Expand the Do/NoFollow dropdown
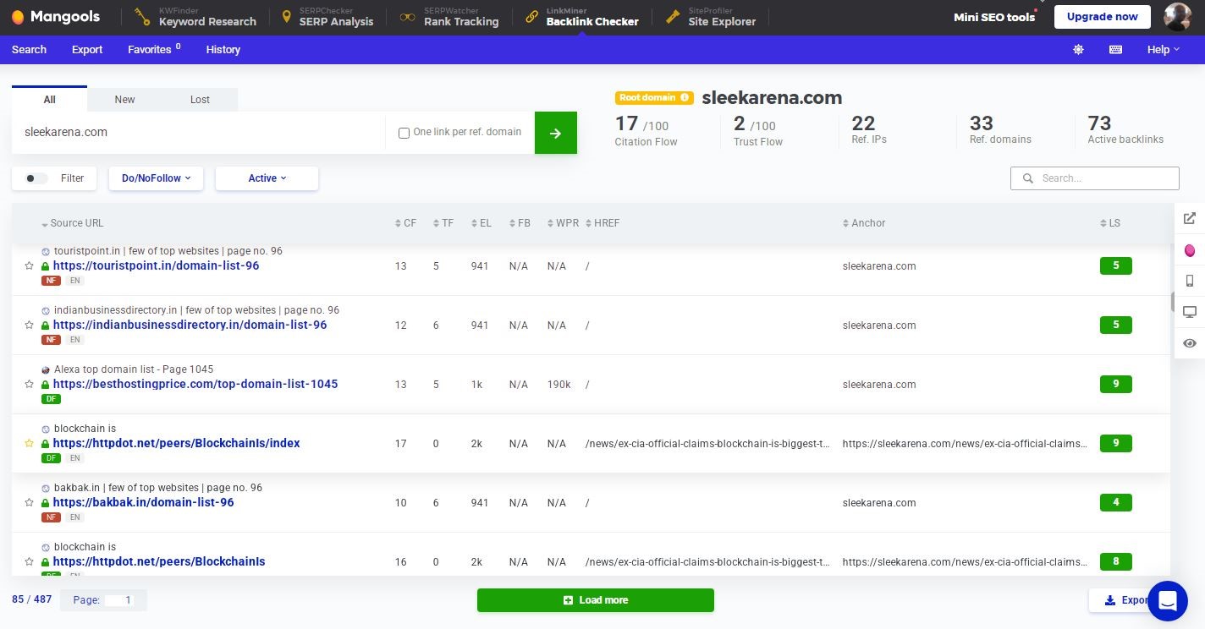The height and width of the screenshot is (629, 1205). coord(156,178)
